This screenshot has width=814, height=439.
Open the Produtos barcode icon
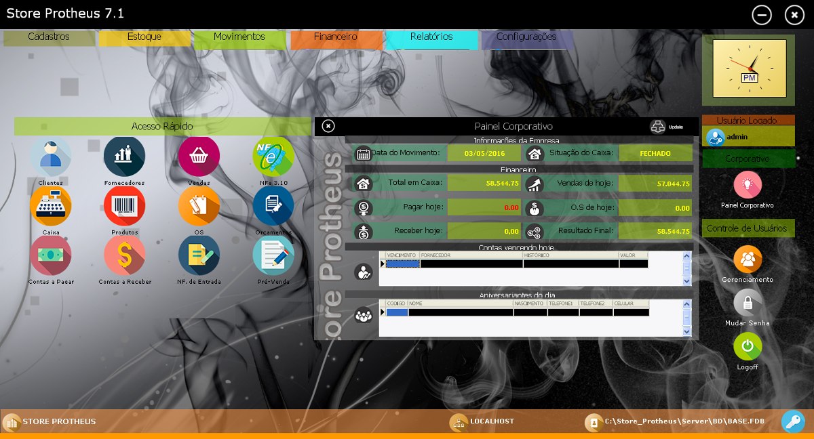124,205
